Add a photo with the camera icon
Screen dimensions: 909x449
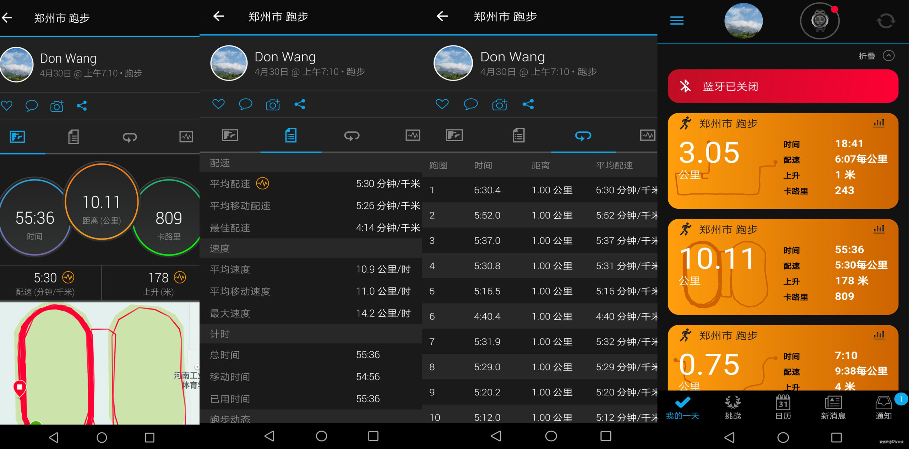point(56,105)
